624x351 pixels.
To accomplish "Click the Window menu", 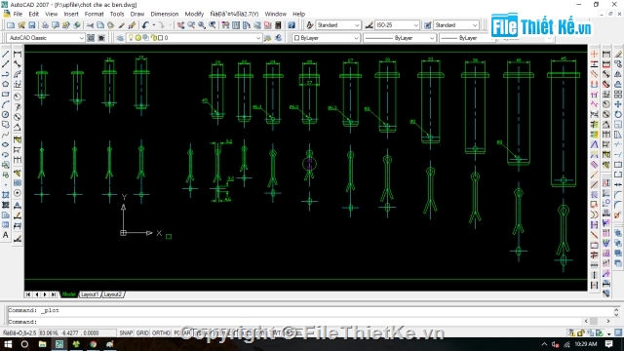I will [275, 14].
